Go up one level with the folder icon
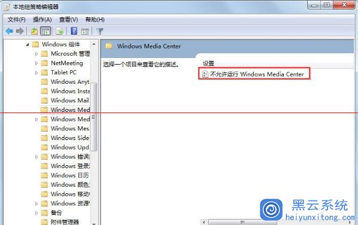Viewport: 358px width, 225px height. click(34, 31)
